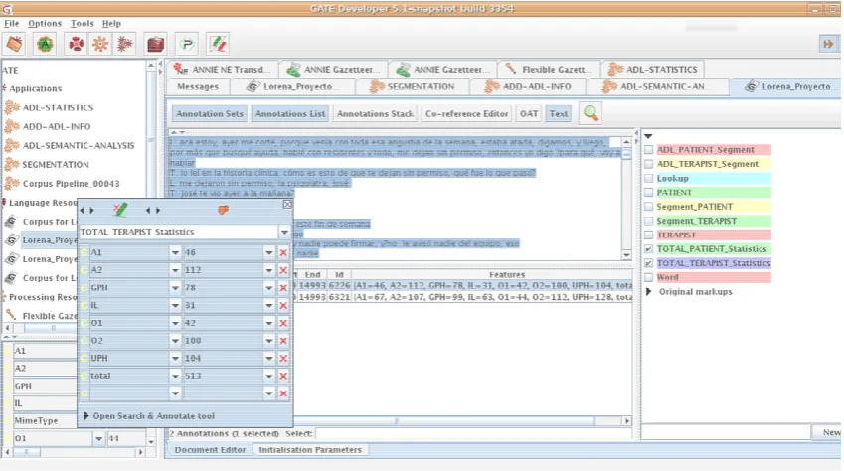Open the GPH feature name dropdown
The image size is (844, 471).
click(x=175, y=288)
